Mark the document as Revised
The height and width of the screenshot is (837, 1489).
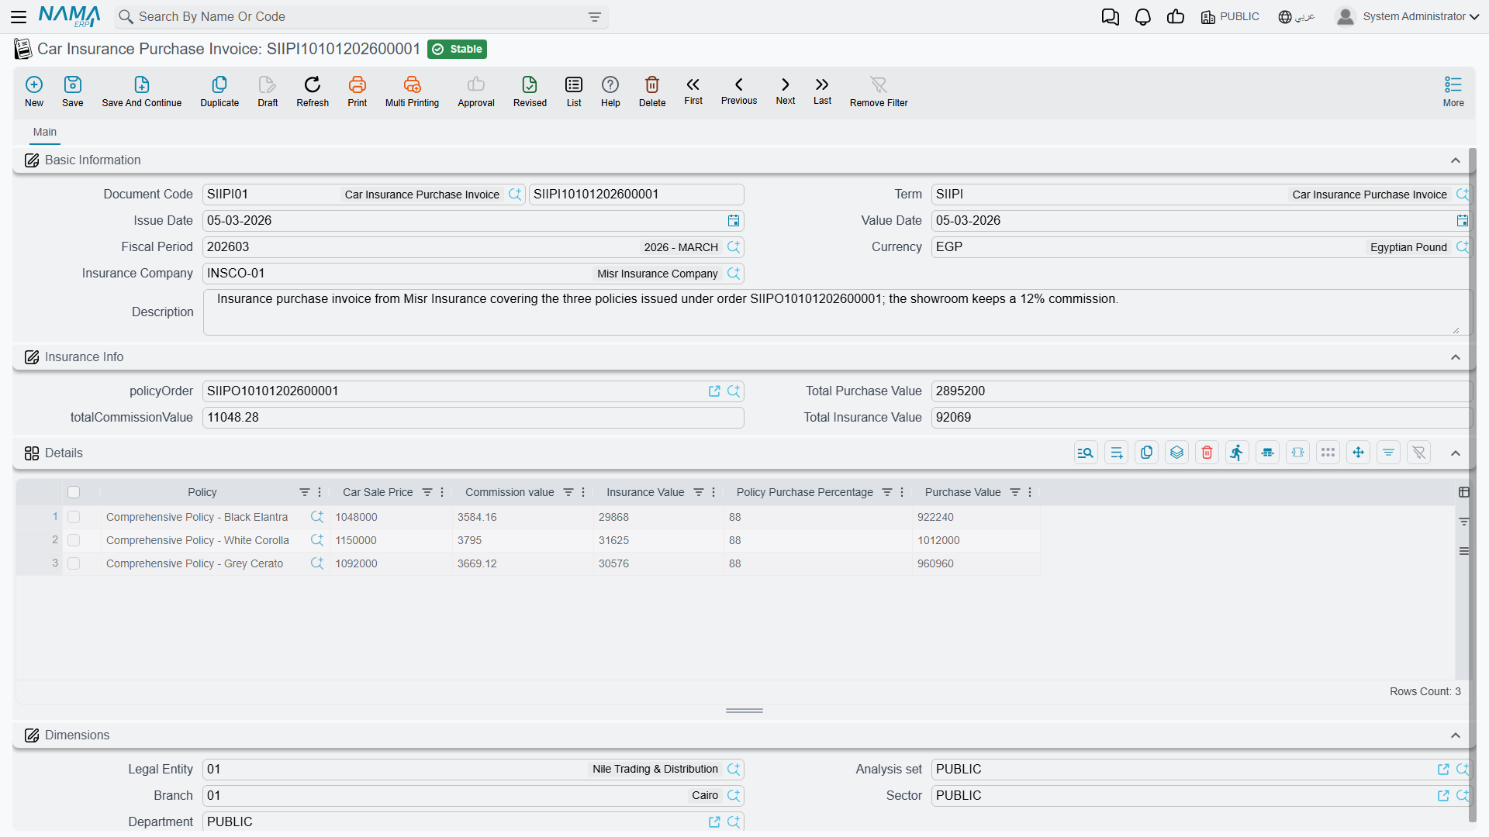tap(530, 91)
